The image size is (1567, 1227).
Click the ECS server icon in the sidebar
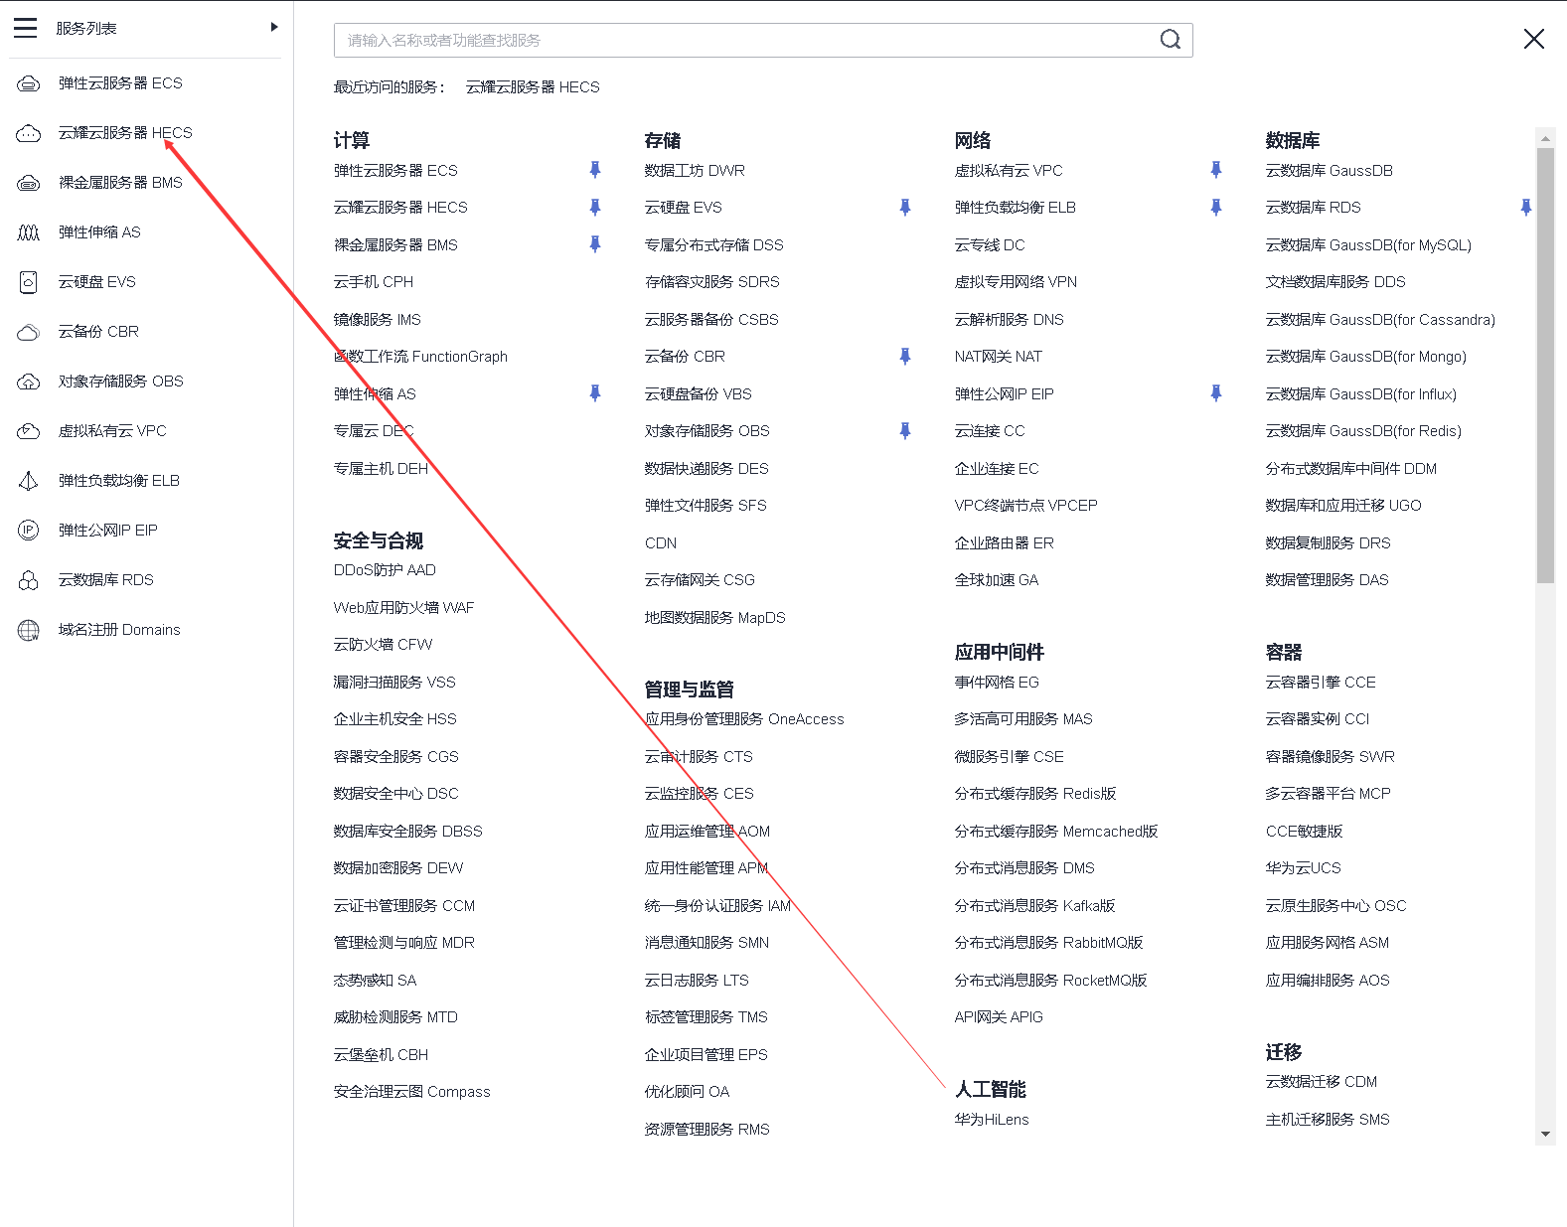pos(29,83)
